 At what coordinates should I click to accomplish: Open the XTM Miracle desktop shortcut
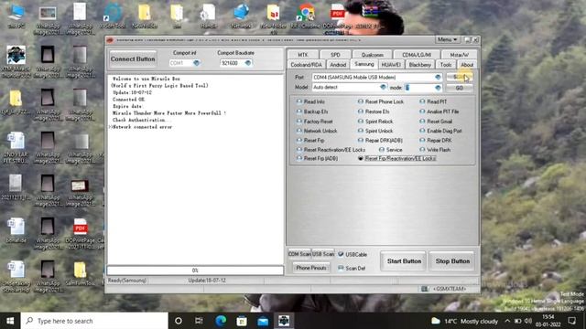point(16,61)
